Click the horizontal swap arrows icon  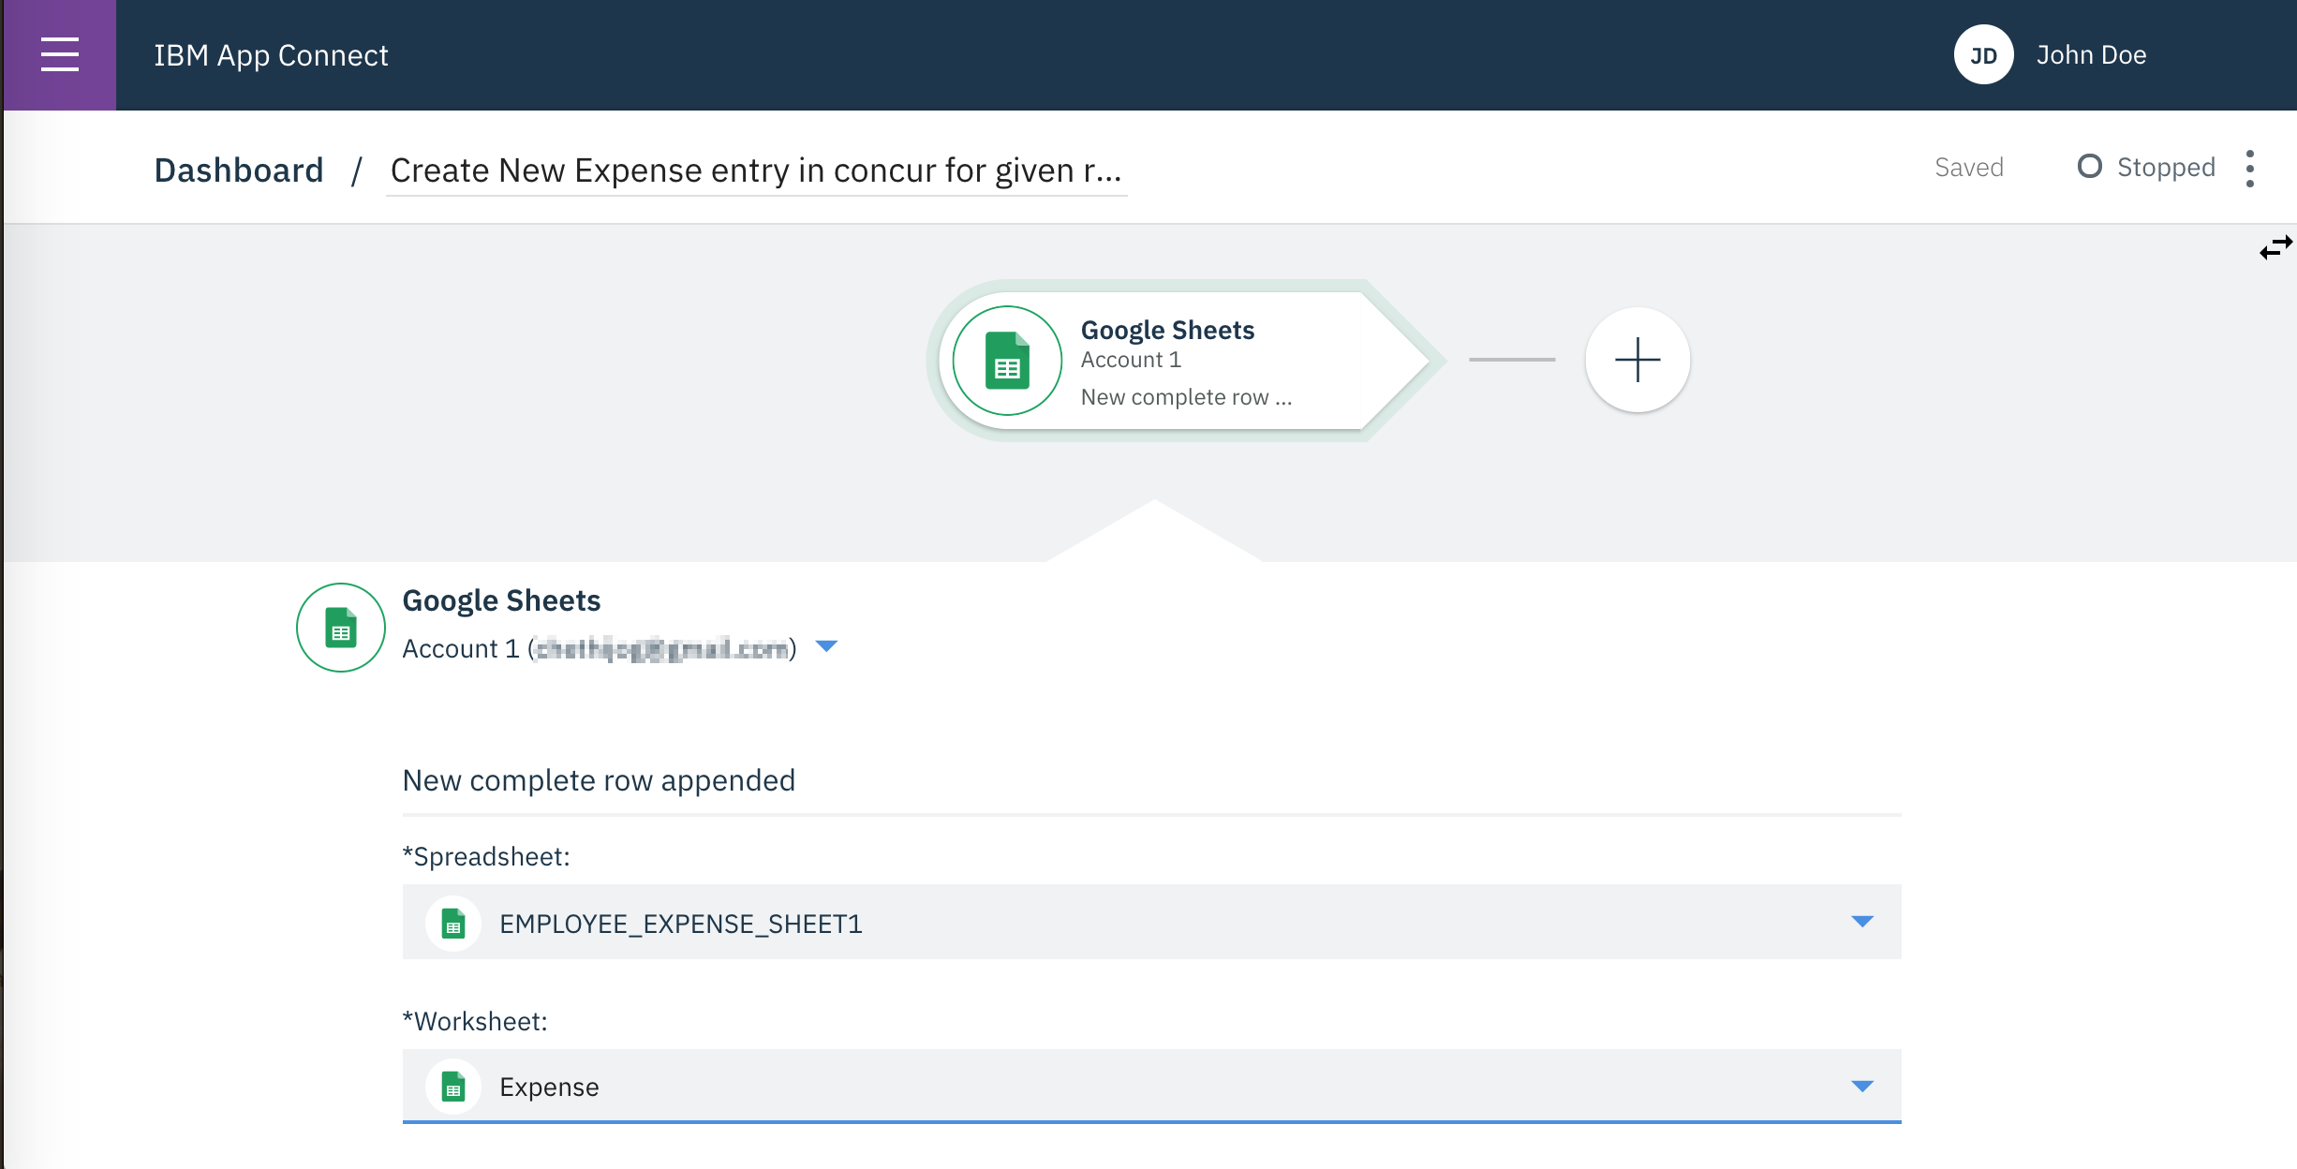pos(2275,247)
